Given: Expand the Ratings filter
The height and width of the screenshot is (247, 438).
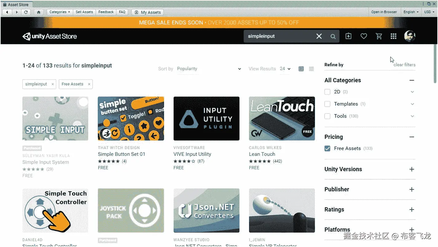Looking at the screenshot, I should [412, 209].
